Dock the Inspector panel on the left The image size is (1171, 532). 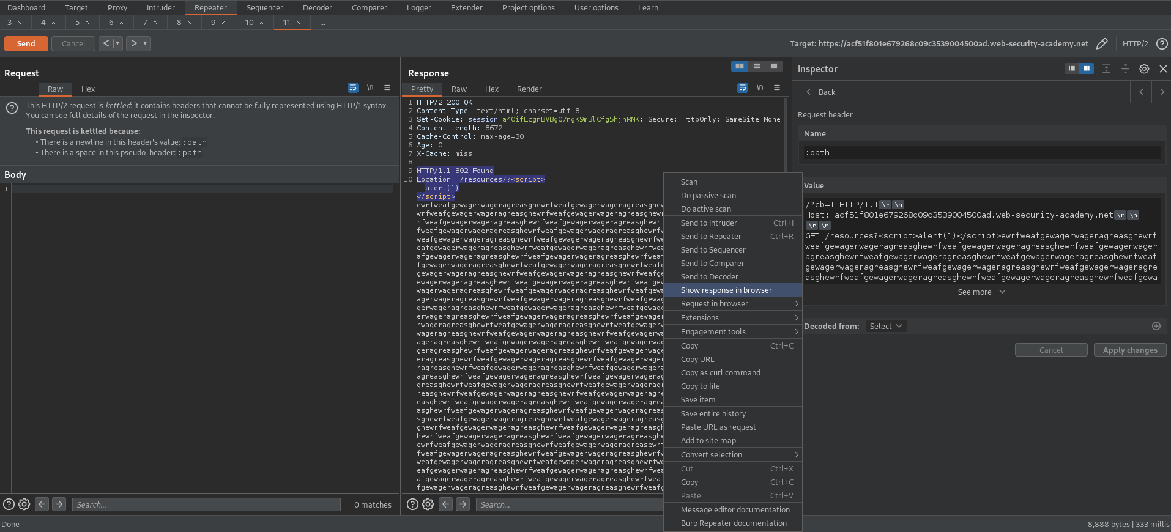pyautogui.click(x=1072, y=68)
